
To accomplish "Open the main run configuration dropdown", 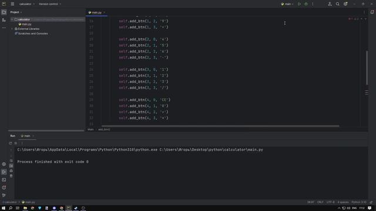I will [287, 4].
